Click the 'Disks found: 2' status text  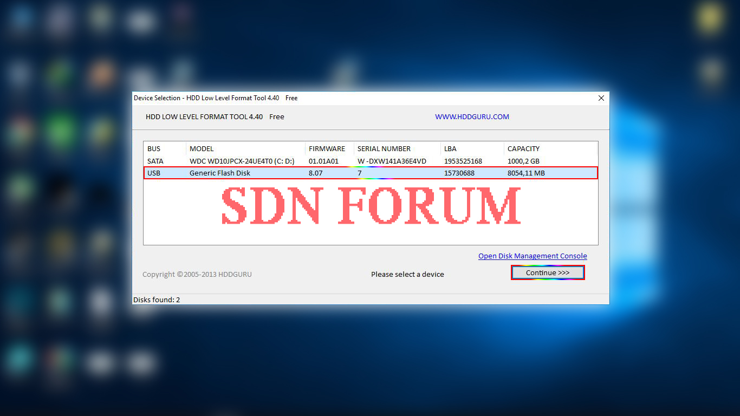click(157, 300)
